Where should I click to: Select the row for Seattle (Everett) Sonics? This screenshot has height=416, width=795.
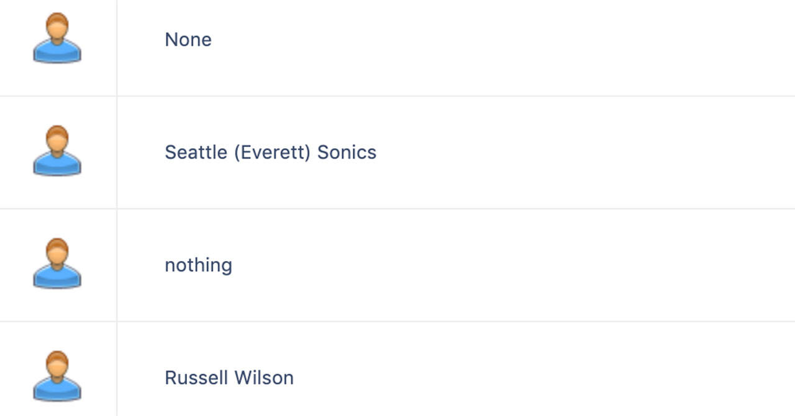tap(397, 153)
